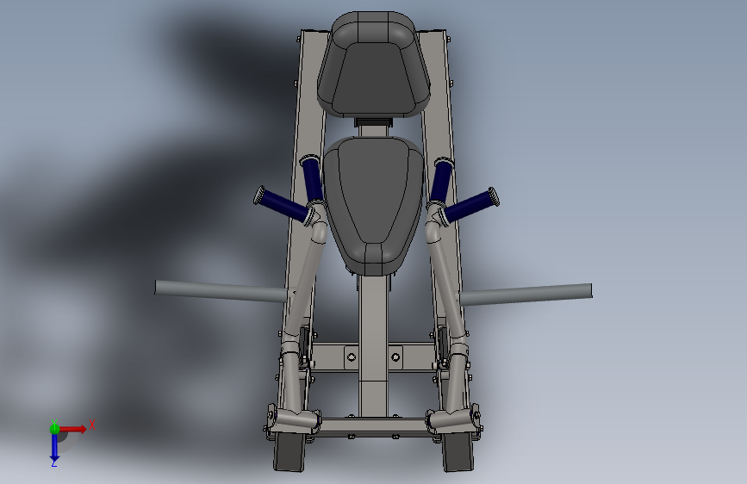Click the red X axis on orientation triad
This screenshot has width=747, height=484.
tap(73, 429)
